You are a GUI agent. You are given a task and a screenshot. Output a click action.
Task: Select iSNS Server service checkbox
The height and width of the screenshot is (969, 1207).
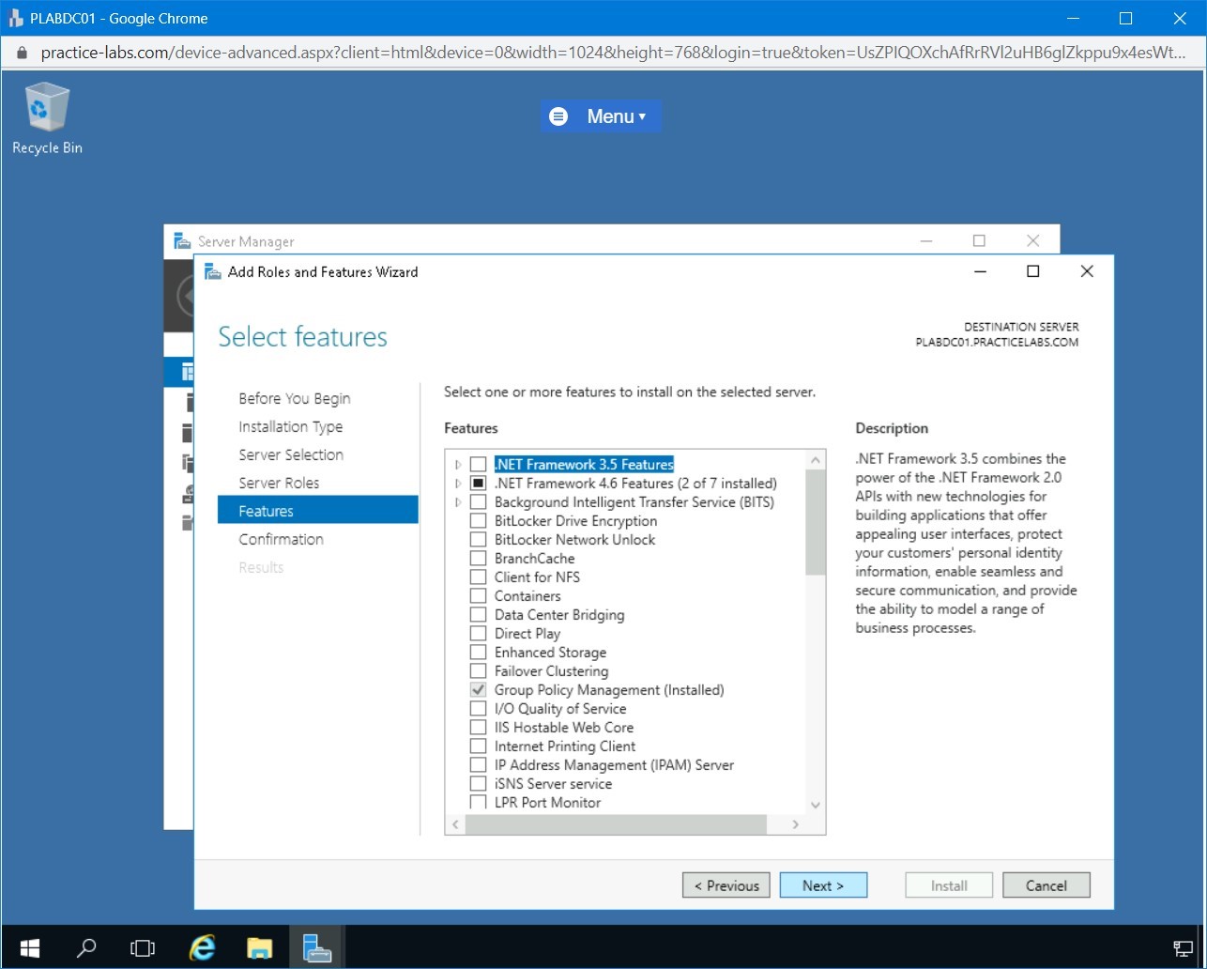[x=479, y=784]
